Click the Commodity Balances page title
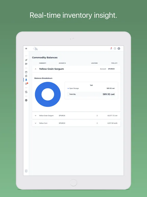This screenshot has height=197, width=147. [45, 57]
